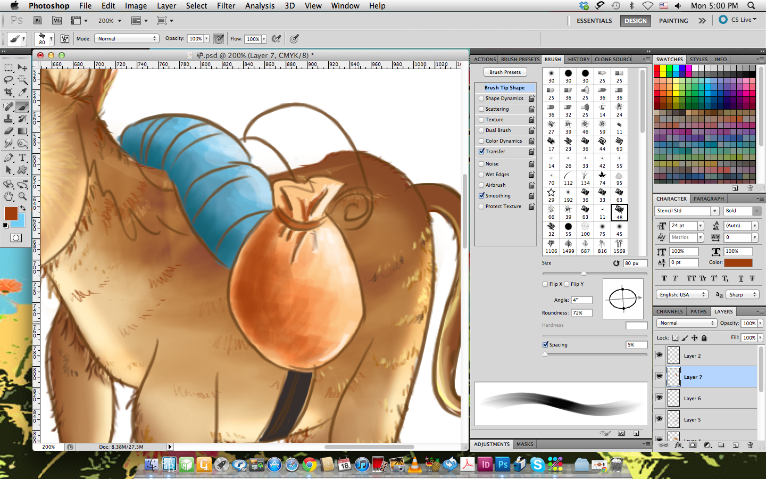Enable Scattering checkbox
The height and width of the screenshot is (479, 766).
click(x=481, y=109)
